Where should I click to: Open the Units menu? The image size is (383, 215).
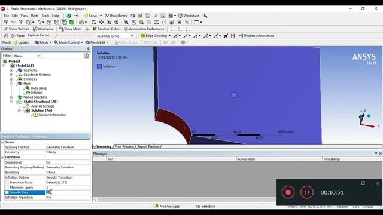click(35, 16)
